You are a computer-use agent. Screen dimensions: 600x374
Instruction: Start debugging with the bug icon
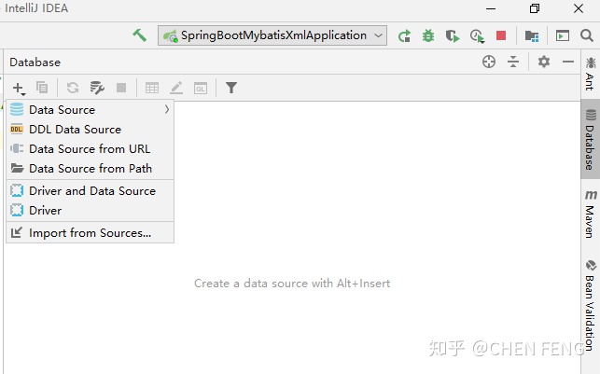coord(428,36)
